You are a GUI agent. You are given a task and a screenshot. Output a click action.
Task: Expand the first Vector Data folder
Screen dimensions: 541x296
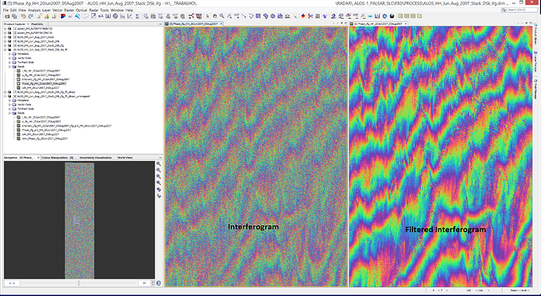10,58
